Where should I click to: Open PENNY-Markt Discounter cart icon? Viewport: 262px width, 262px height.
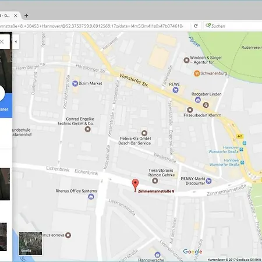click(208, 181)
